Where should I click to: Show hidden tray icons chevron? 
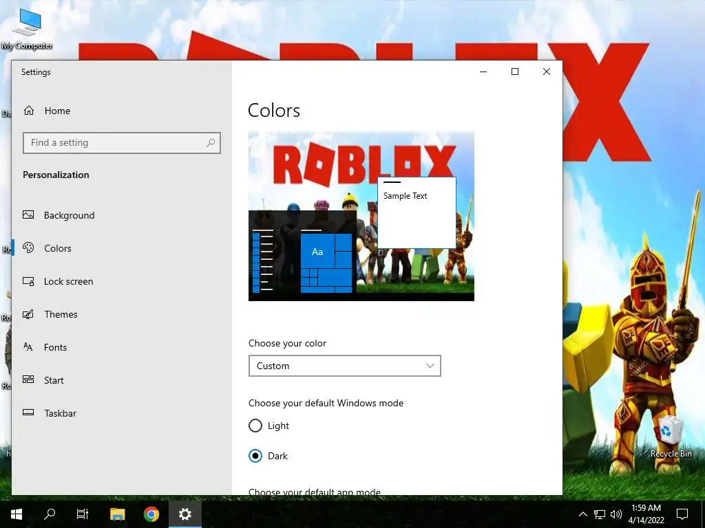point(582,514)
